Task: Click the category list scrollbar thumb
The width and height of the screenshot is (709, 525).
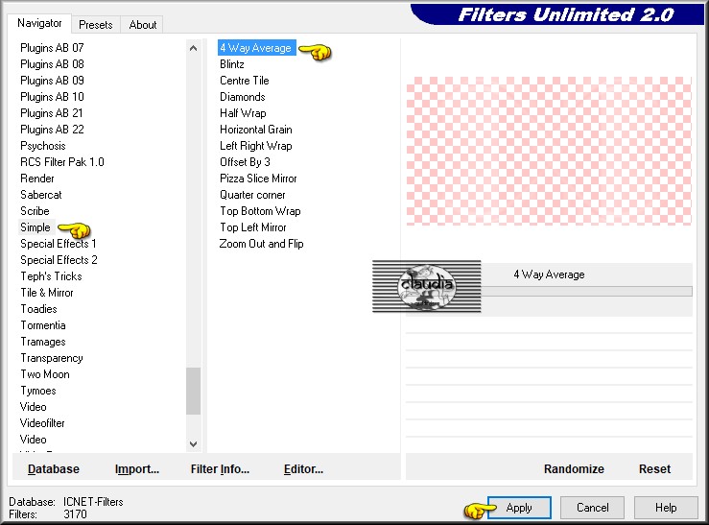Action: (x=193, y=392)
